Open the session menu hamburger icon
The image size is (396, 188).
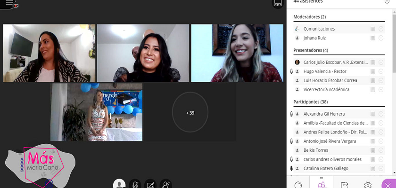(9, 3)
